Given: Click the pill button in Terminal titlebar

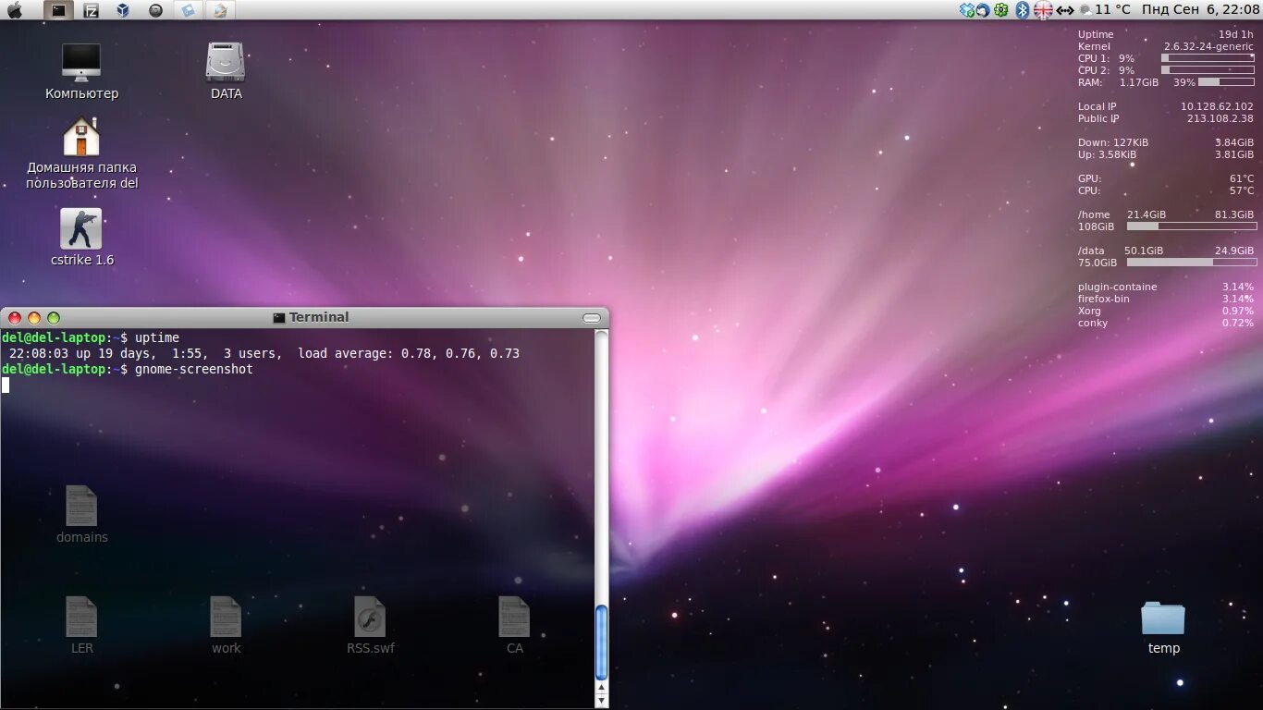Looking at the screenshot, I should tap(592, 318).
